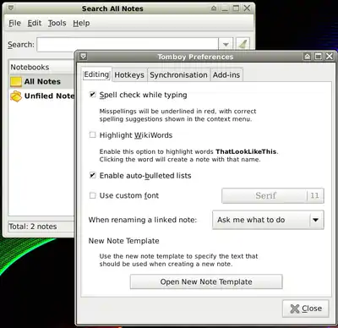This screenshot has width=338, height=328.
Task: Click the clear search broom icon
Action: coord(243,45)
